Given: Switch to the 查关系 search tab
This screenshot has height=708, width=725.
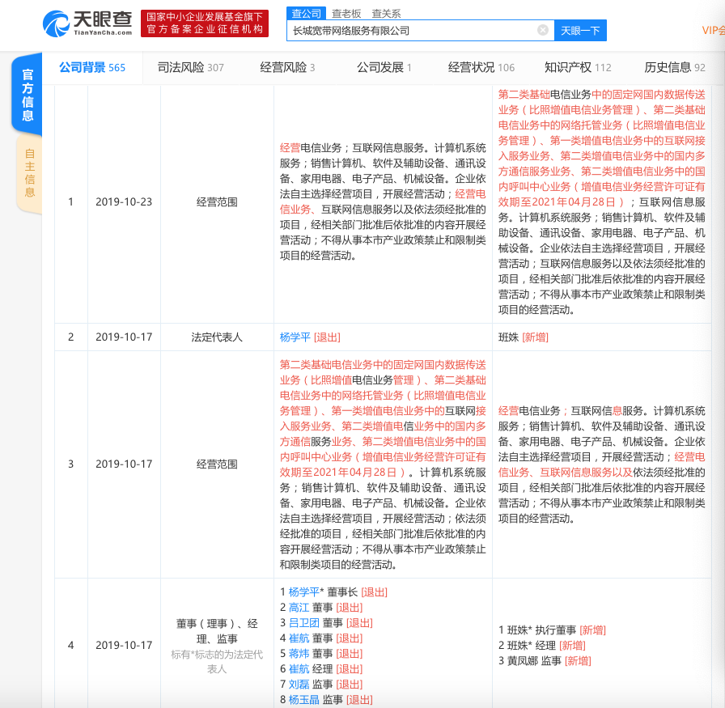Looking at the screenshot, I should pos(386,13).
